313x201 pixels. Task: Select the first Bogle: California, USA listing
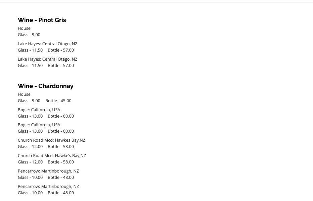pos(39,110)
